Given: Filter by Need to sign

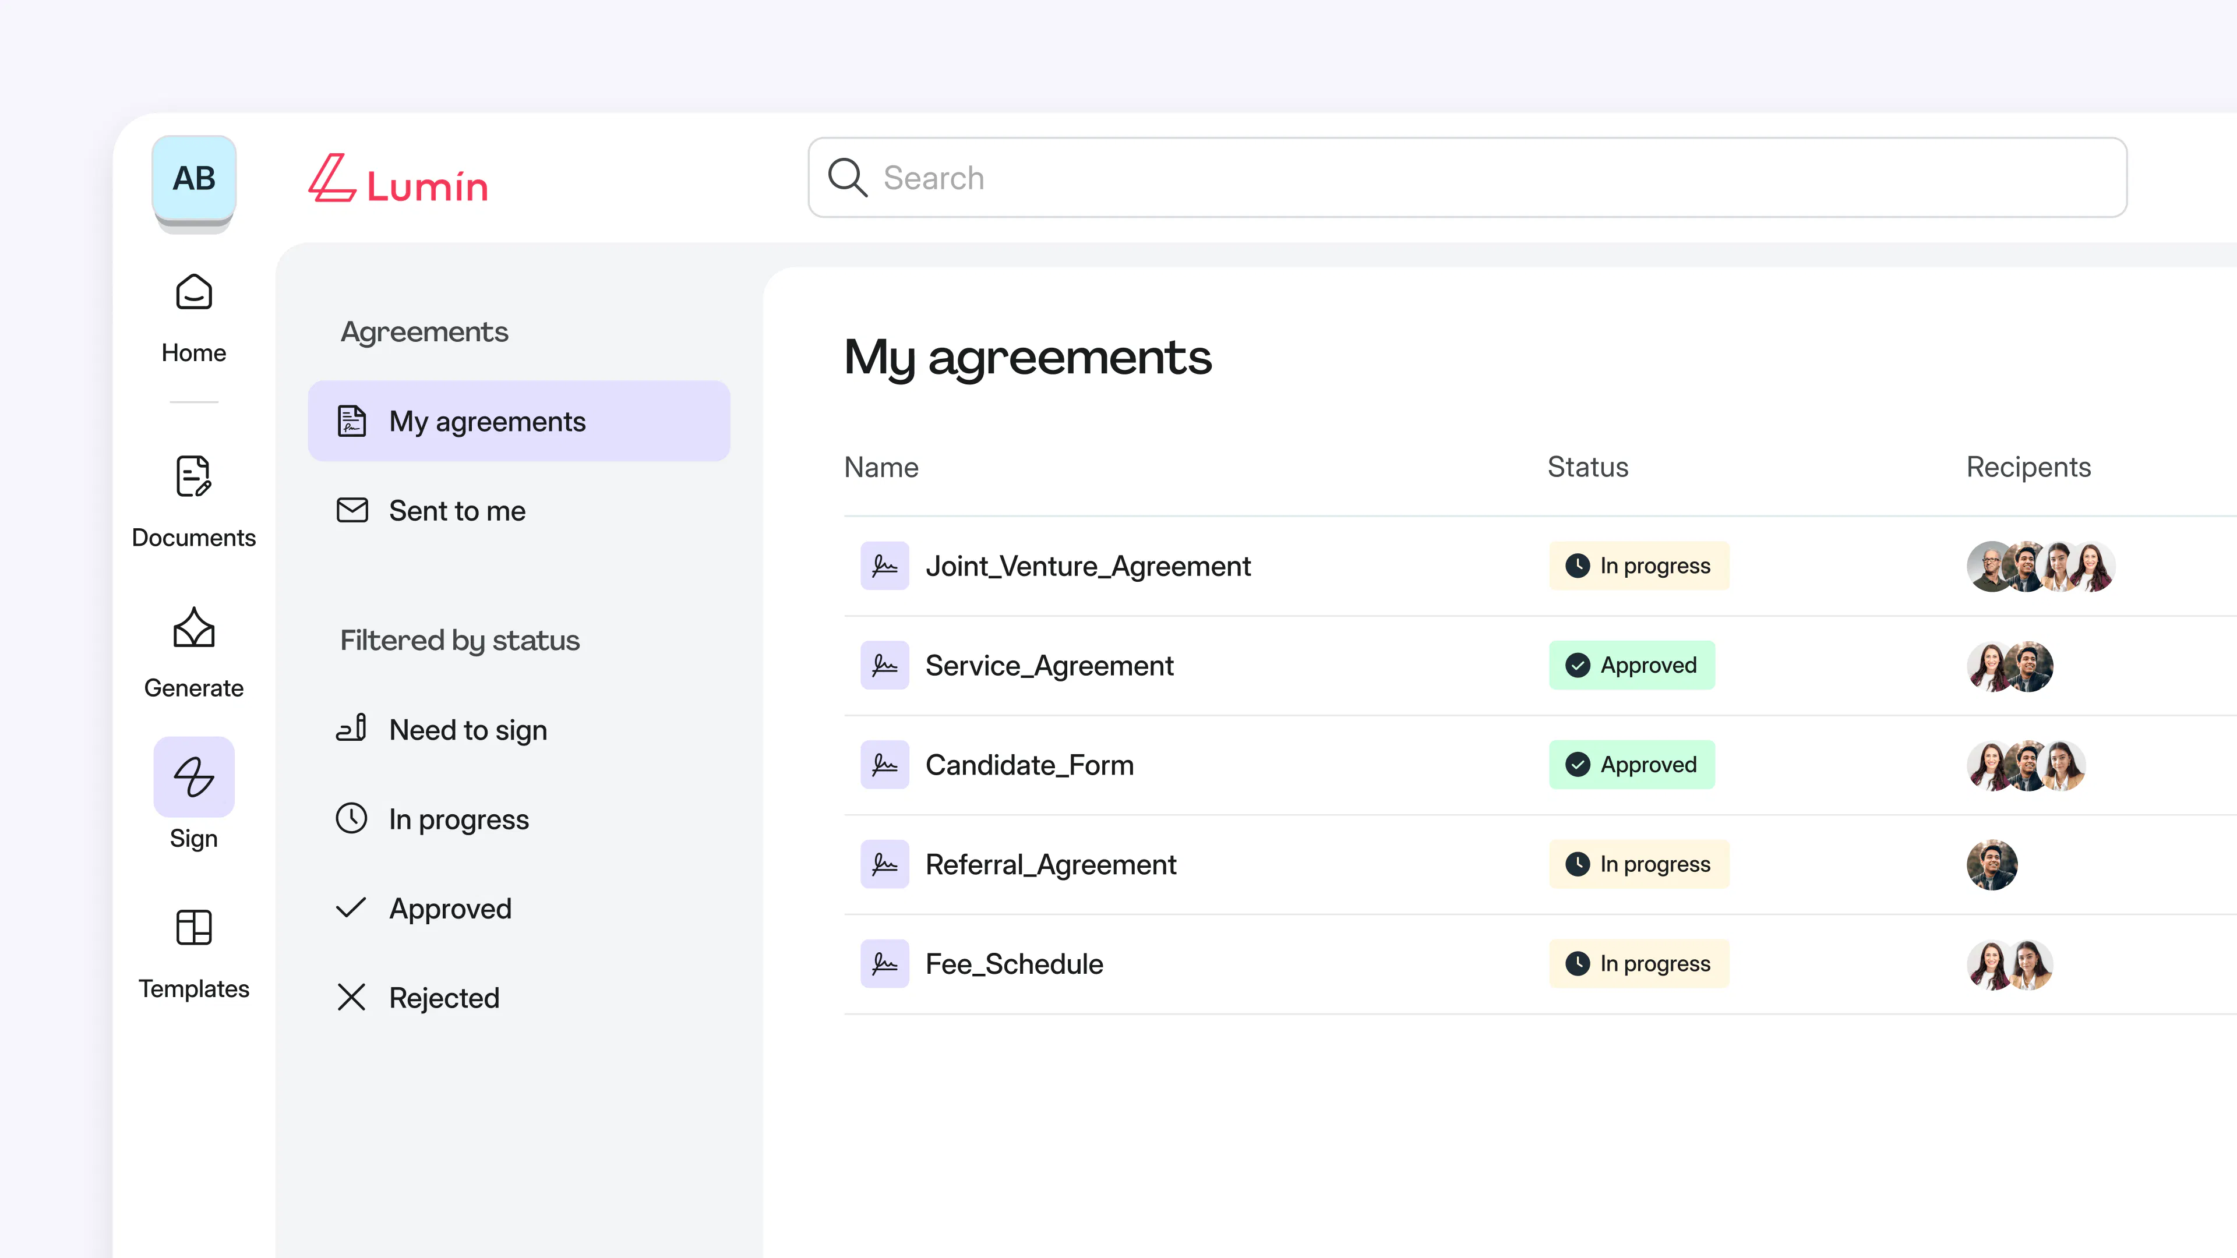Looking at the screenshot, I should click(519, 729).
